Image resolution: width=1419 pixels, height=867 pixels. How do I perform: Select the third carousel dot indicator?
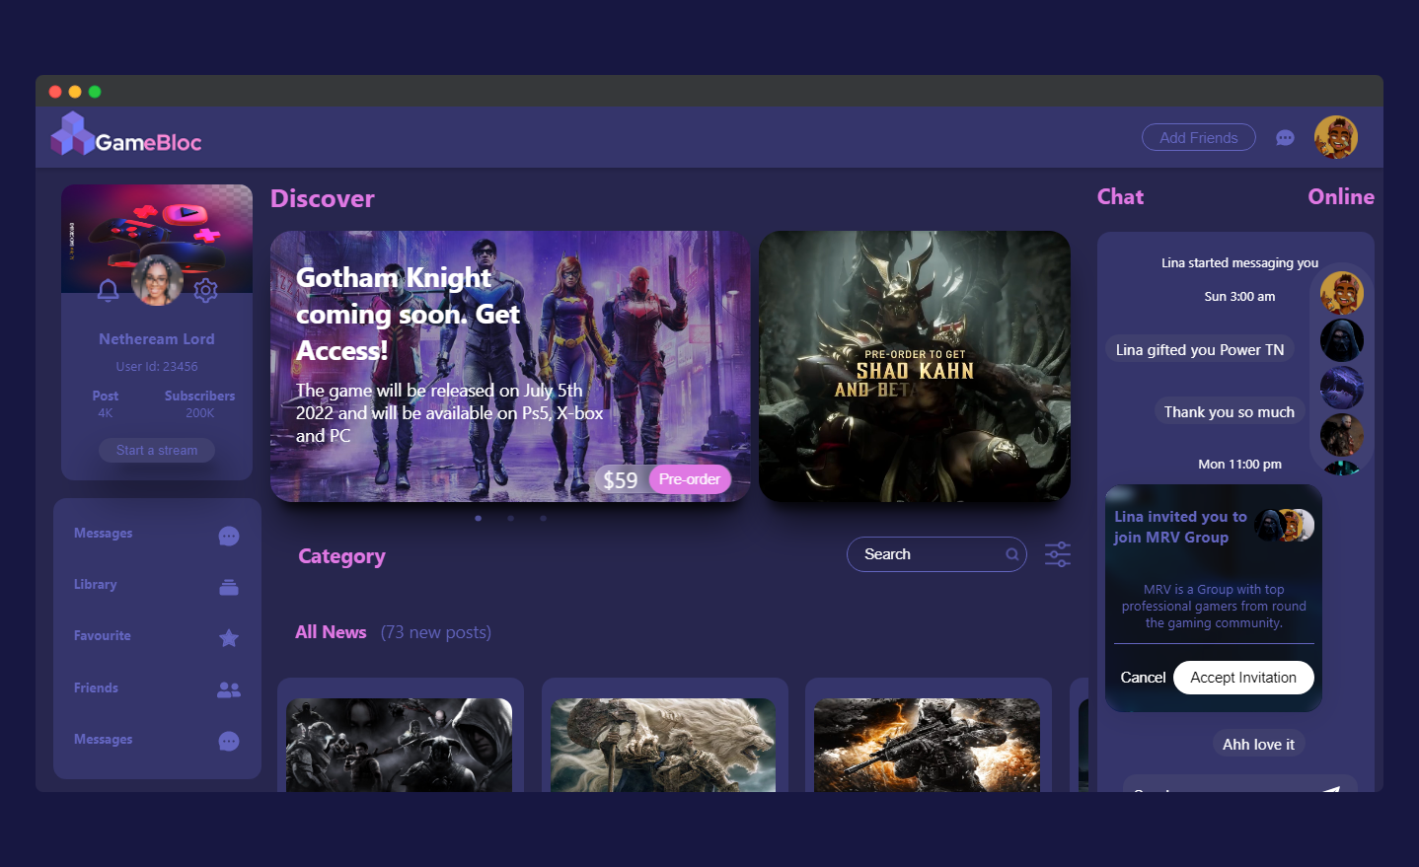[543, 518]
